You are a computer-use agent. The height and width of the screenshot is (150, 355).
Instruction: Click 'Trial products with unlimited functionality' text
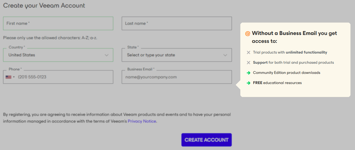click(290, 52)
